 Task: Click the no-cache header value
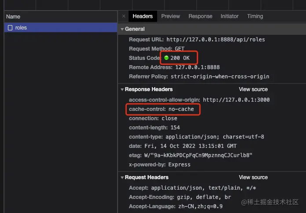181,109
